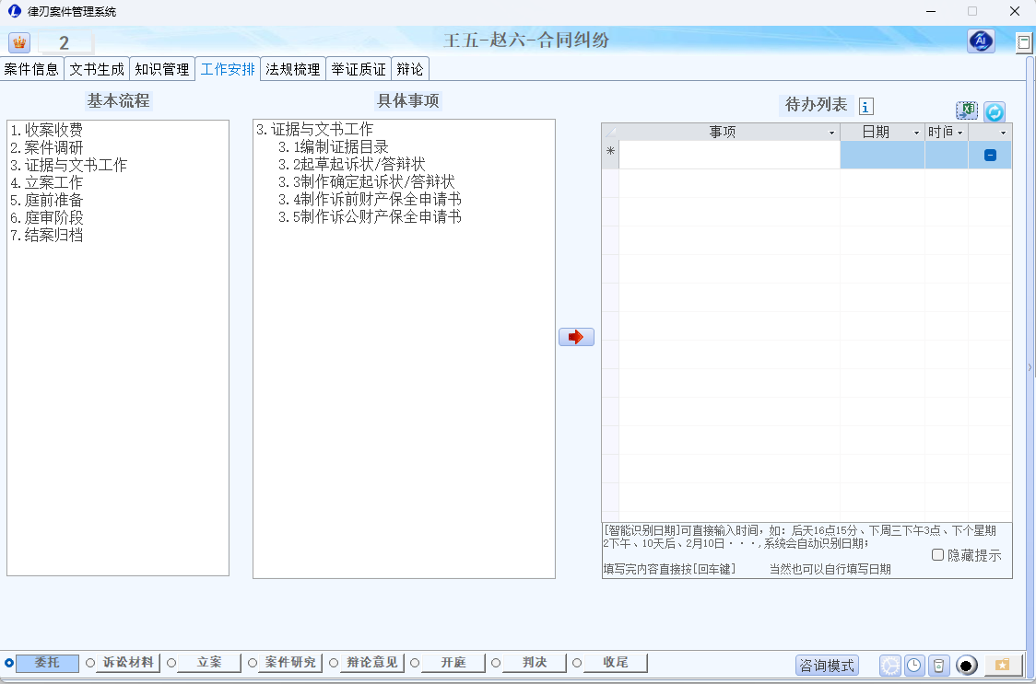
Task: Switch to the 文书生成 tab
Action: [x=97, y=69]
